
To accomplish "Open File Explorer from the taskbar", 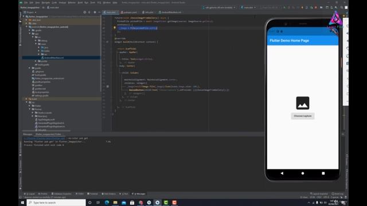I will [x=115, y=203].
